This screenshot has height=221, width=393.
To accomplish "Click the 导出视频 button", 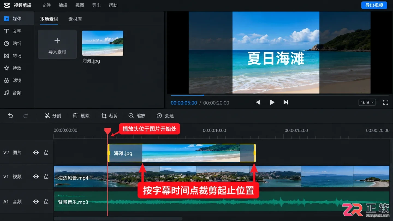I will [374, 5].
